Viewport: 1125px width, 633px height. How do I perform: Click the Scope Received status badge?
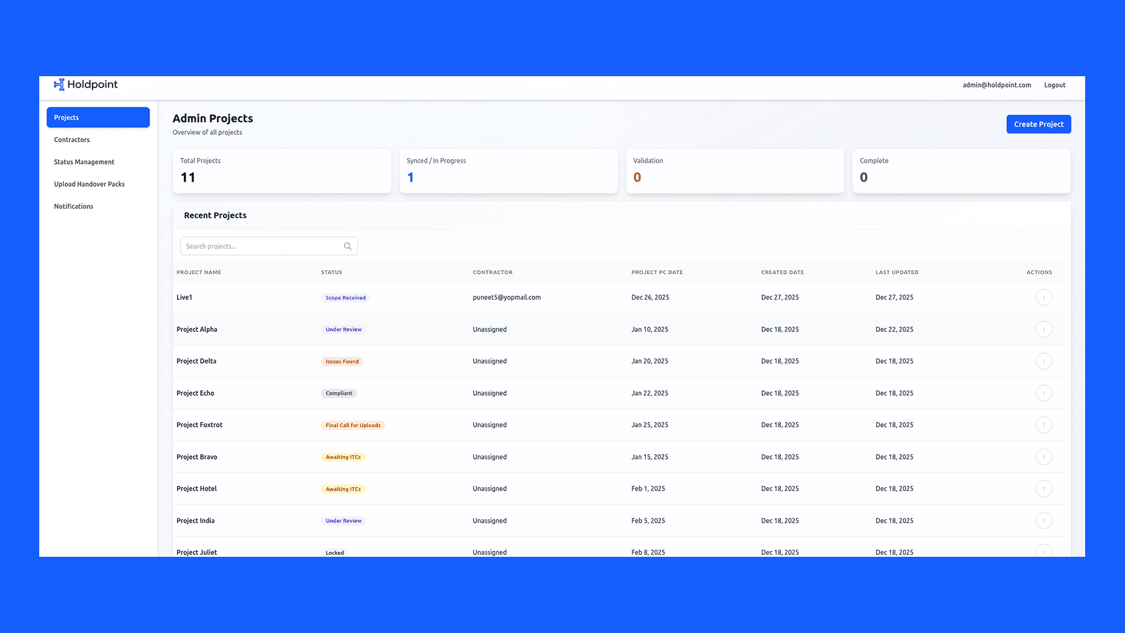[345, 298]
